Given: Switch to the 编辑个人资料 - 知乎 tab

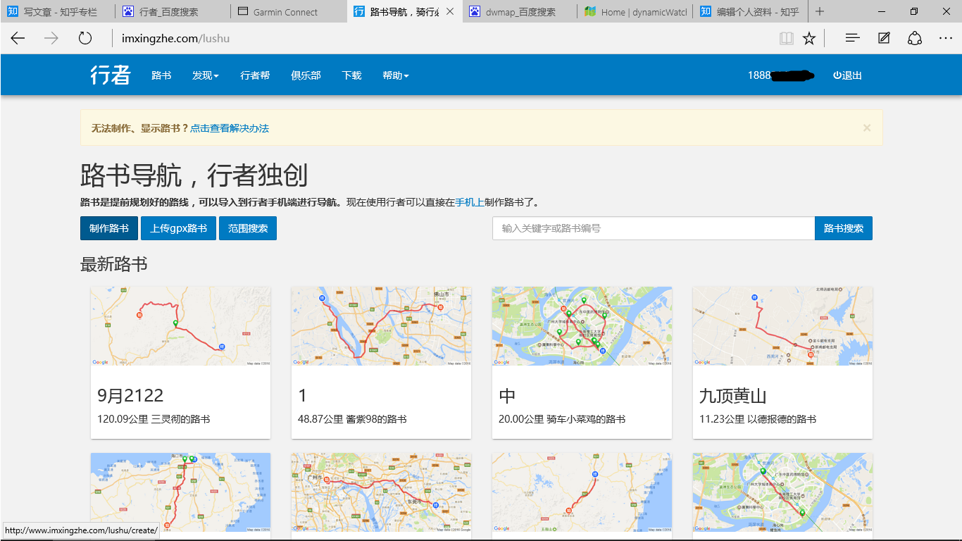Looking at the screenshot, I should 751,11.
